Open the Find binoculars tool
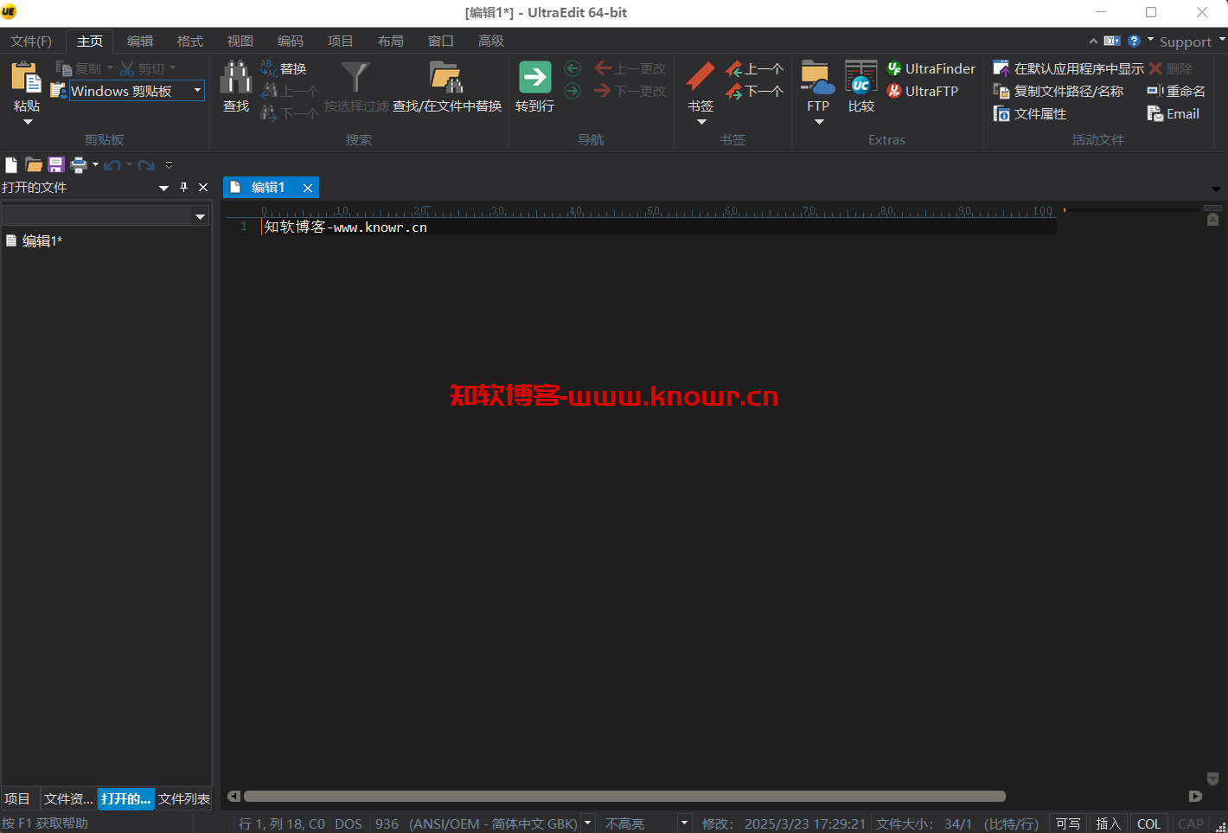Viewport: 1228px width, 833px height. pyautogui.click(x=235, y=77)
